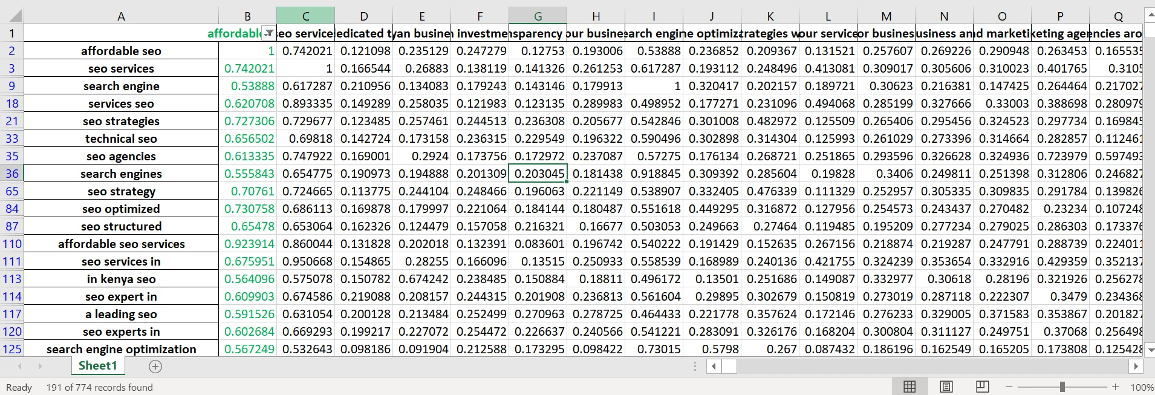Add a new sheet with plus icon
Screen dimensions: 1155x395
[x=155, y=367]
